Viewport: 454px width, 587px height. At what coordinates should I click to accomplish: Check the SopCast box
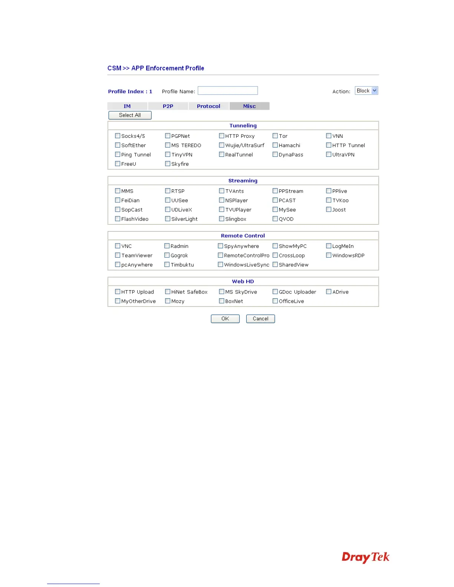(x=118, y=209)
